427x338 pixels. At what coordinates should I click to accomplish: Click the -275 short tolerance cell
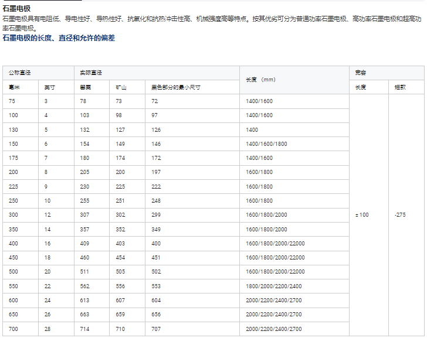tap(401, 215)
